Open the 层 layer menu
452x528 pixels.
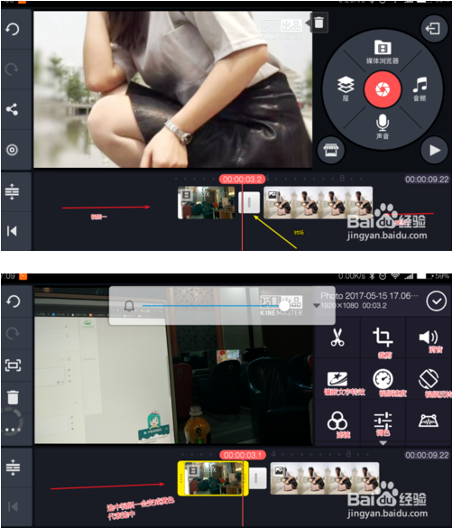pyautogui.click(x=346, y=88)
